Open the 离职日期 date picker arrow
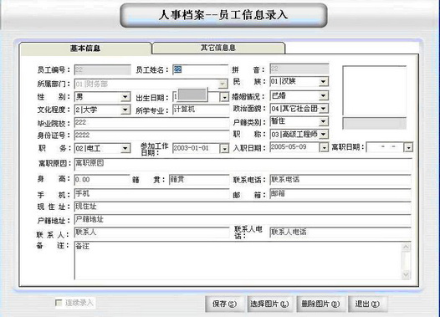 [x=408, y=147]
